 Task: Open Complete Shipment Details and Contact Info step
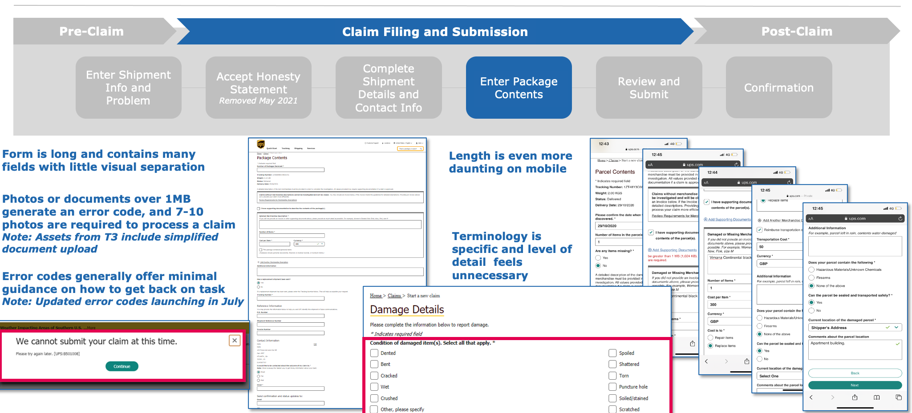389,88
